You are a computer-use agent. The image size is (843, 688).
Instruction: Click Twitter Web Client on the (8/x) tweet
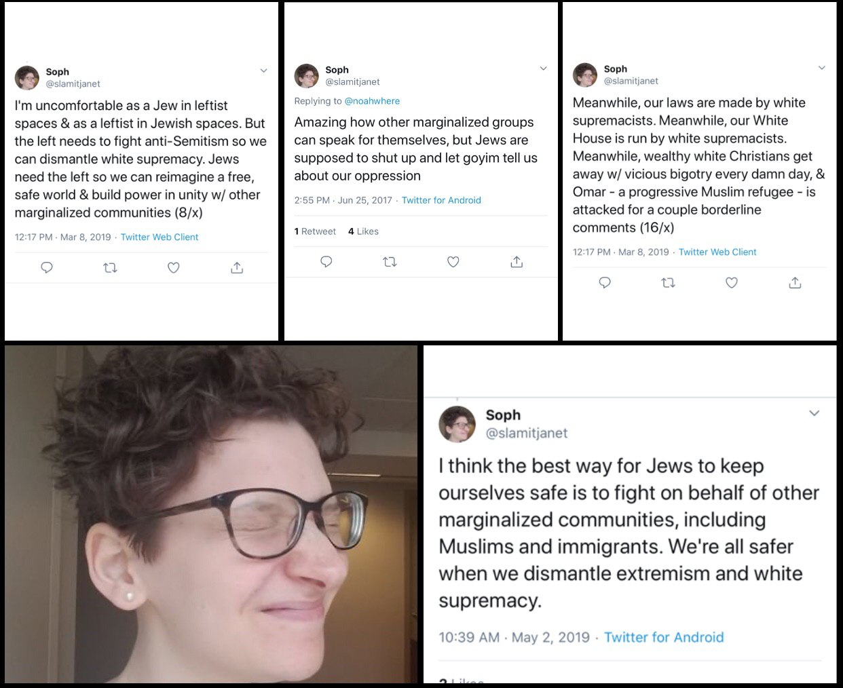click(160, 237)
